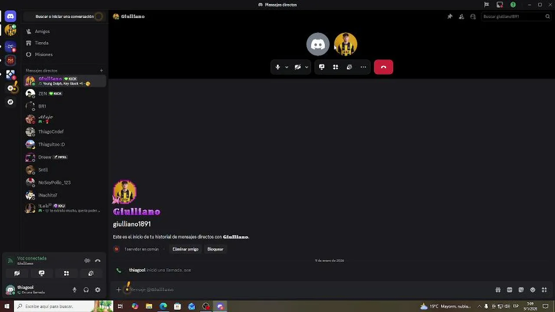Start an activity in call controls
Viewport: 555px width, 312px height.
point(336,67)
